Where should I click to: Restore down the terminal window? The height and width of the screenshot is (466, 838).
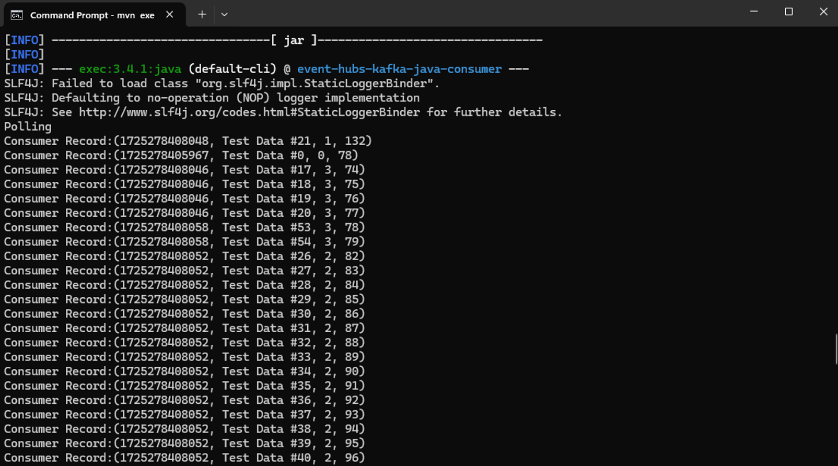789,11
